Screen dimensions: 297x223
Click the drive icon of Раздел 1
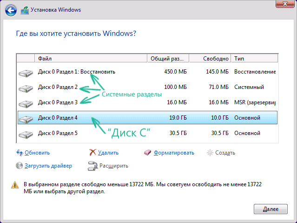(26, 73)
